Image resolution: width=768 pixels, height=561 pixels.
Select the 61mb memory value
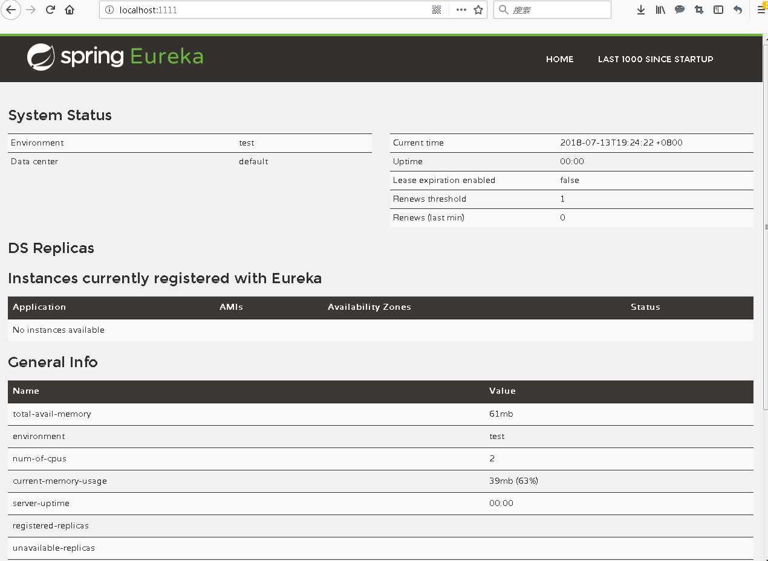point(501,414)
